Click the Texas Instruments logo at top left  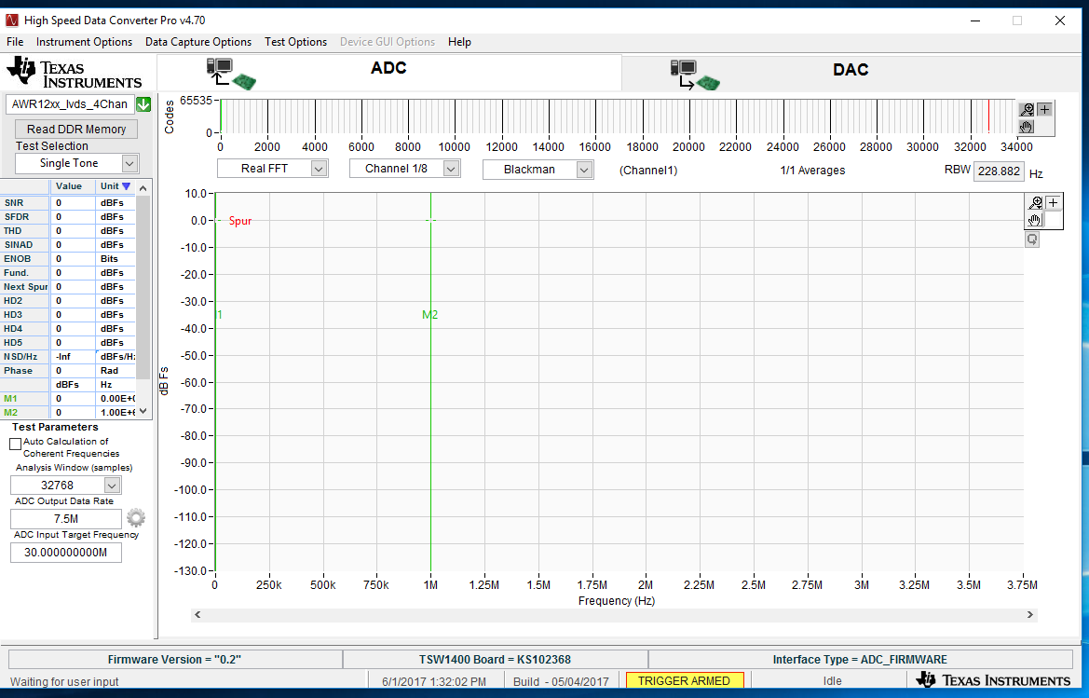(75, 73)
